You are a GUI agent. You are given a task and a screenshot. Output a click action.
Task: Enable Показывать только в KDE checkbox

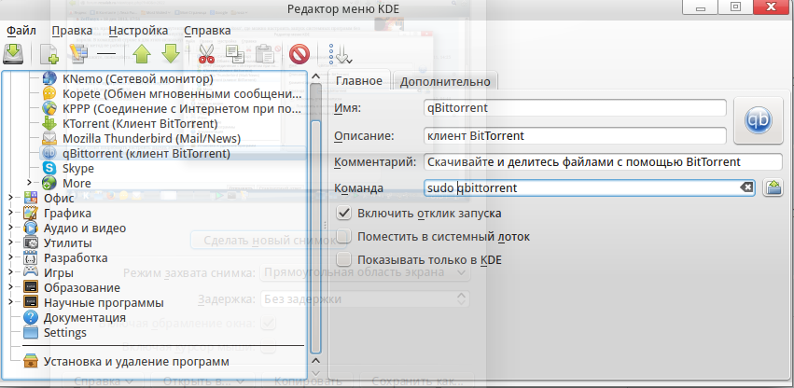click(344, 260)
